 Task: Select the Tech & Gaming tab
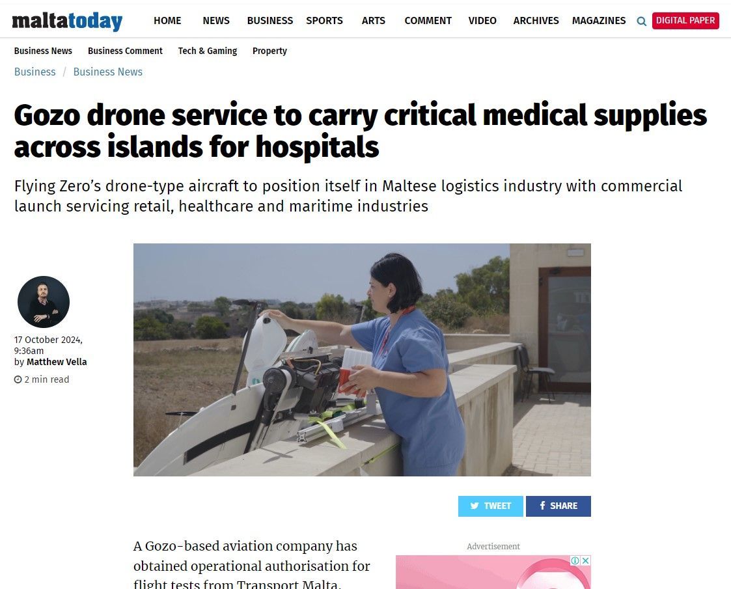[x=208, y=51]
